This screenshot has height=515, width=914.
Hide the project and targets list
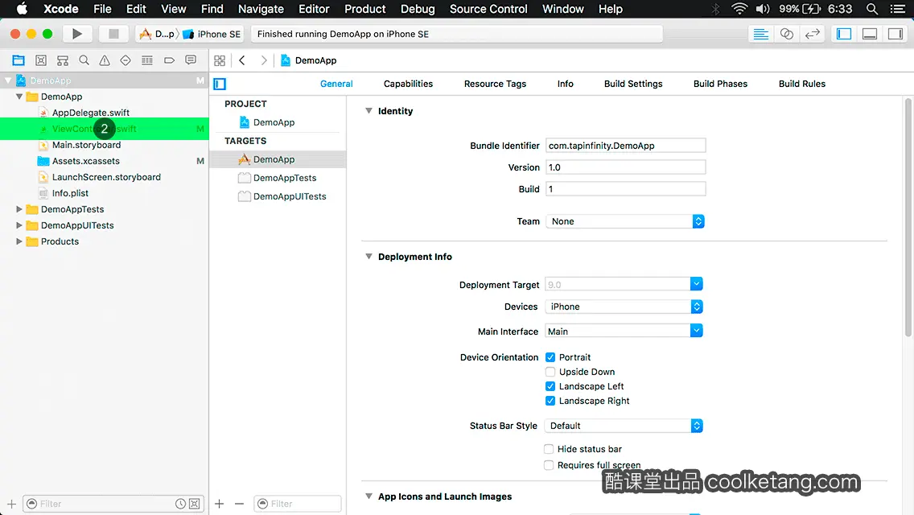220,84
